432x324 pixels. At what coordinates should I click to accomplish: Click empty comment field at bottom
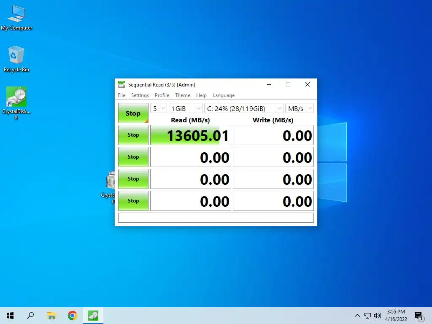click(x=216, y=218)
